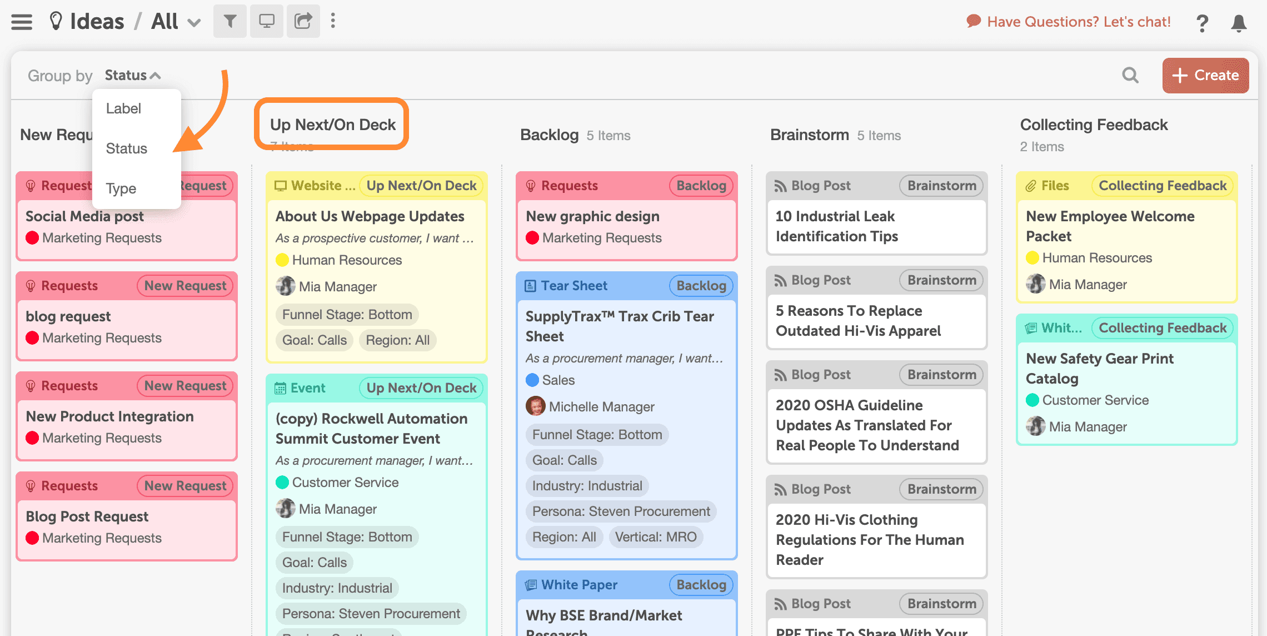Expand the All view dropdown chevron
The height and width of the screenshot is (636, 1267).
click(194, 23)
